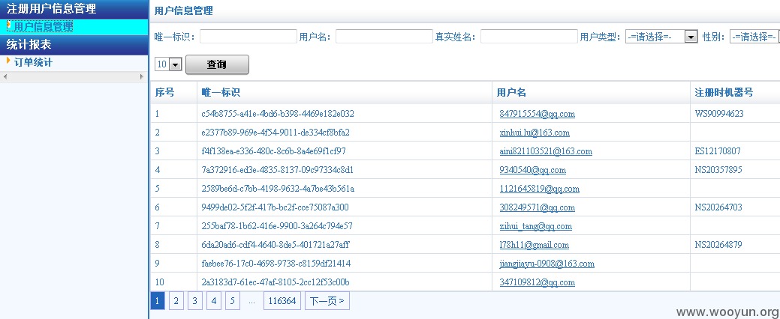The height and width of the screenshot is (319, 780).
Task: Select machine number NS20357895
Action: coord(718,170)
